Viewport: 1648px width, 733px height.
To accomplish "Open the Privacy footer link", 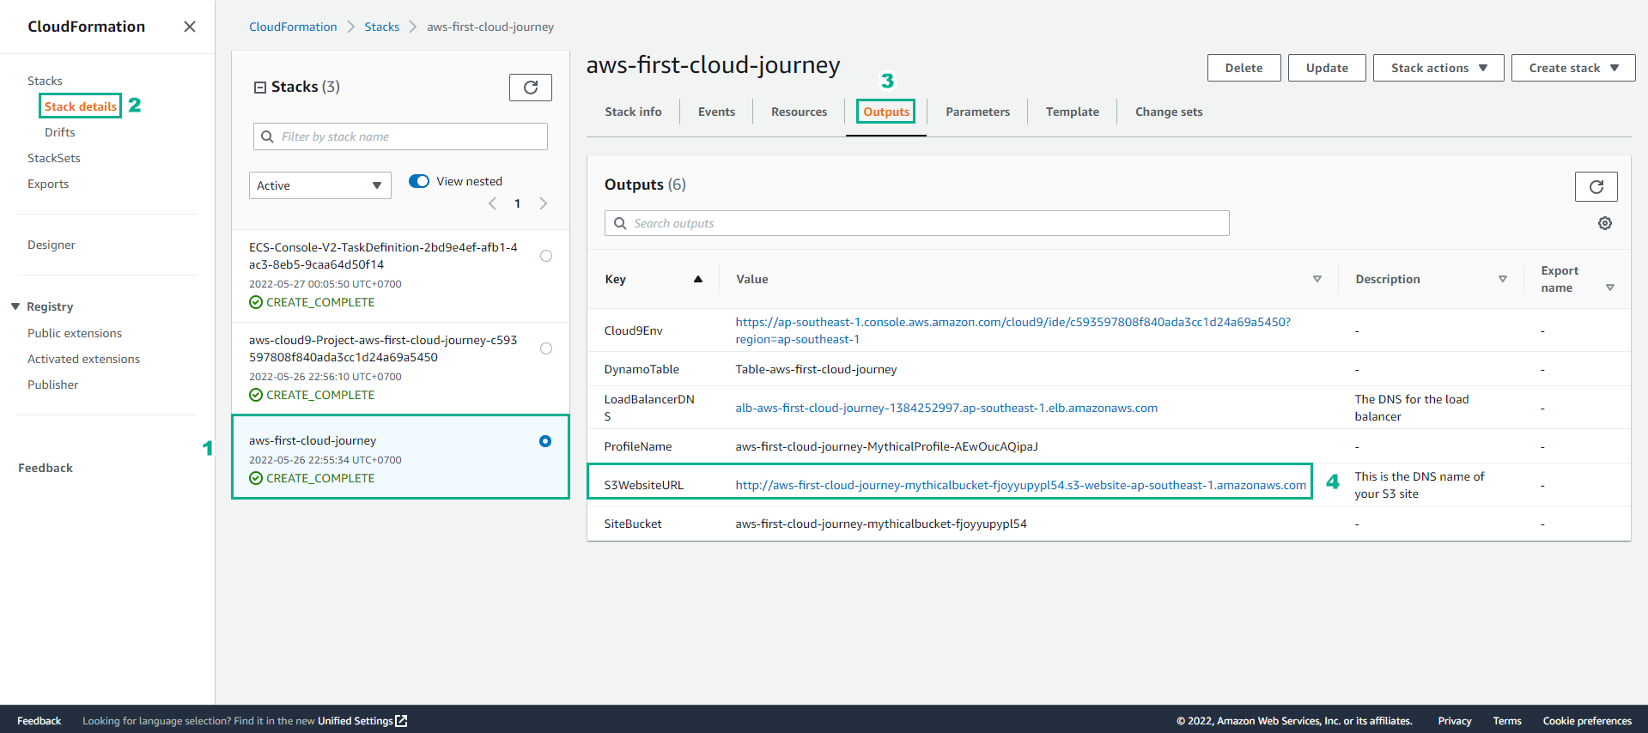I will (x=1455, y=721).
